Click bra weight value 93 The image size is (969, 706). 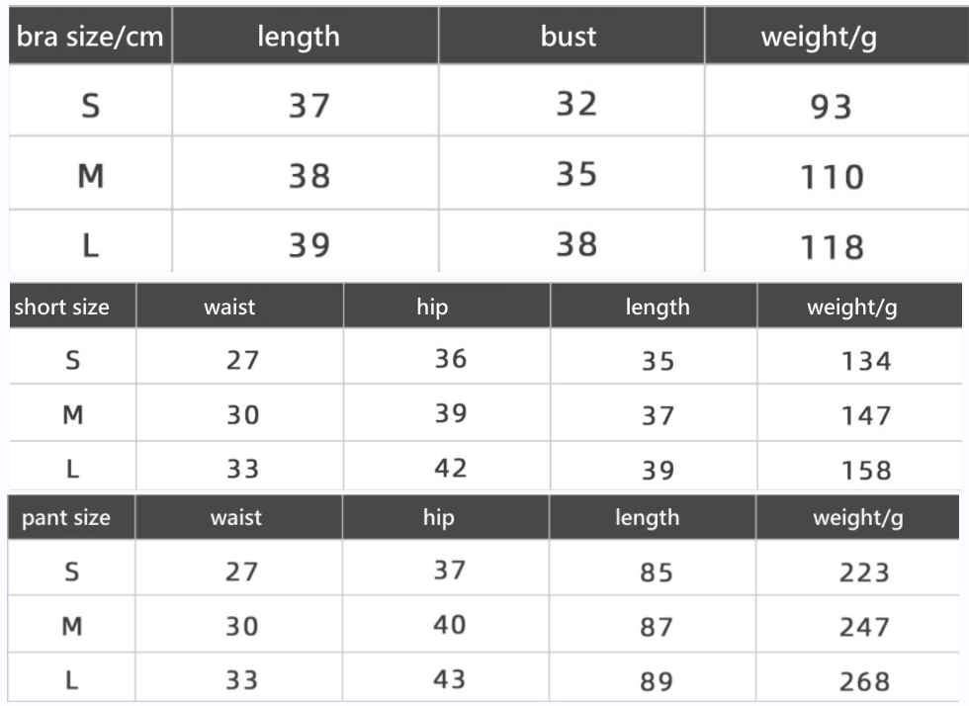coord(831,106)
